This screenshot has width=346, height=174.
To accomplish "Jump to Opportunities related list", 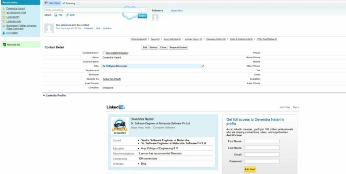I will coord(139,39).
